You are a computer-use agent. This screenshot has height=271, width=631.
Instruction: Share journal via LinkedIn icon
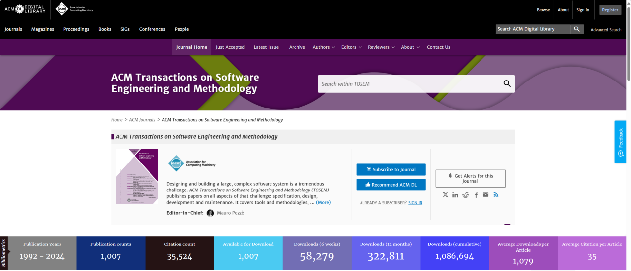(455, 195)
